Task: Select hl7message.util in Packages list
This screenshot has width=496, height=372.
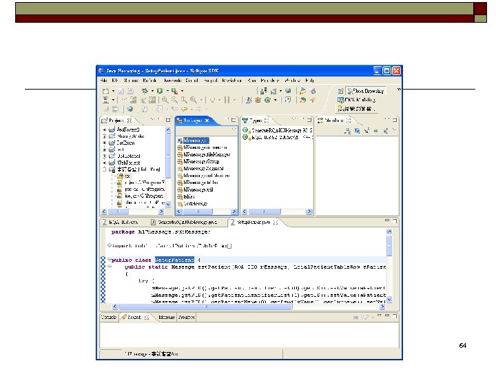Action: pos(195,189)
